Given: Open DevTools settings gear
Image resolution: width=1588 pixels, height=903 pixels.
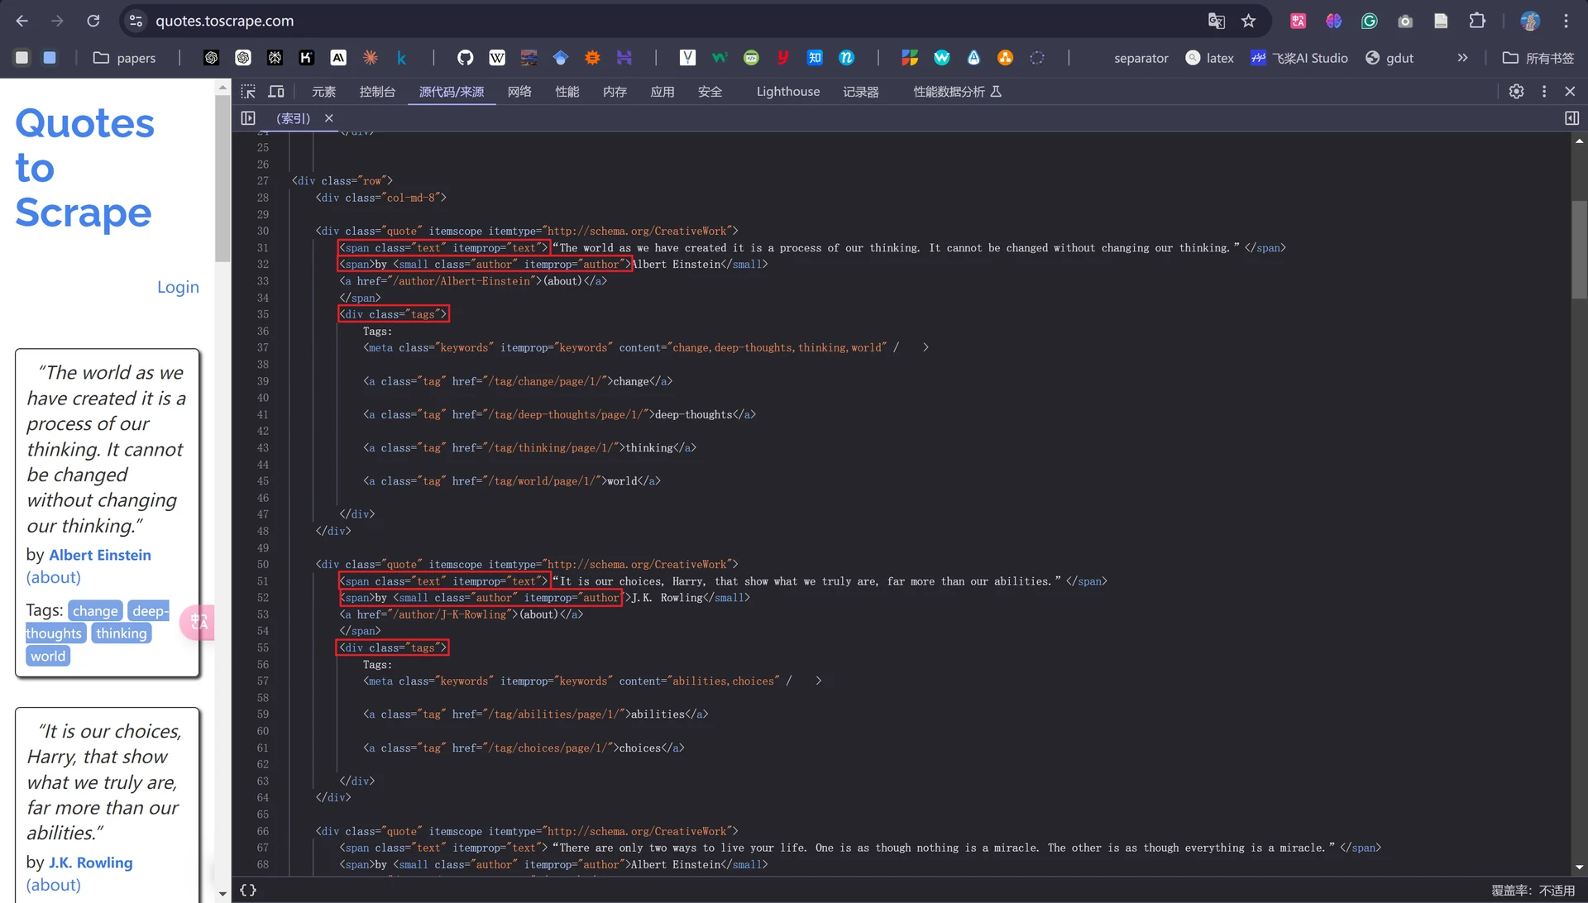Looking at the screenshot, I should [1516, 92].
